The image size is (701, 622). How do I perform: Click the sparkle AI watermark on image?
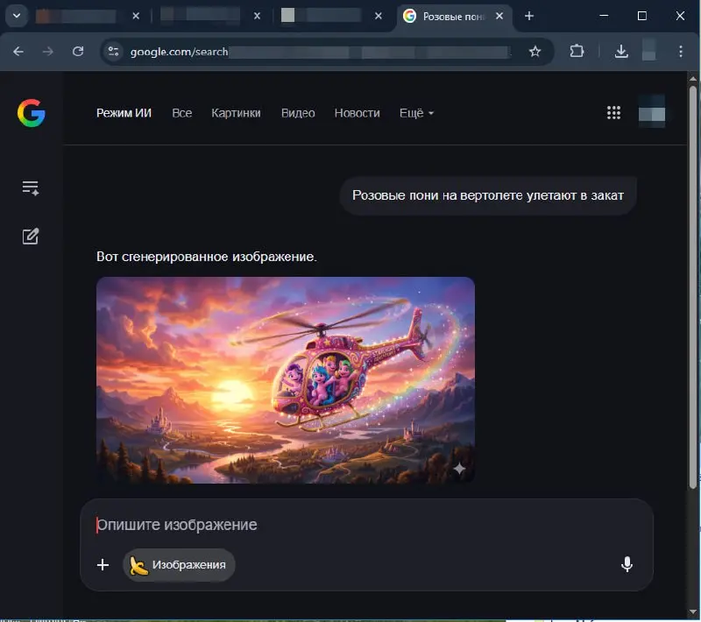point(459,469)
